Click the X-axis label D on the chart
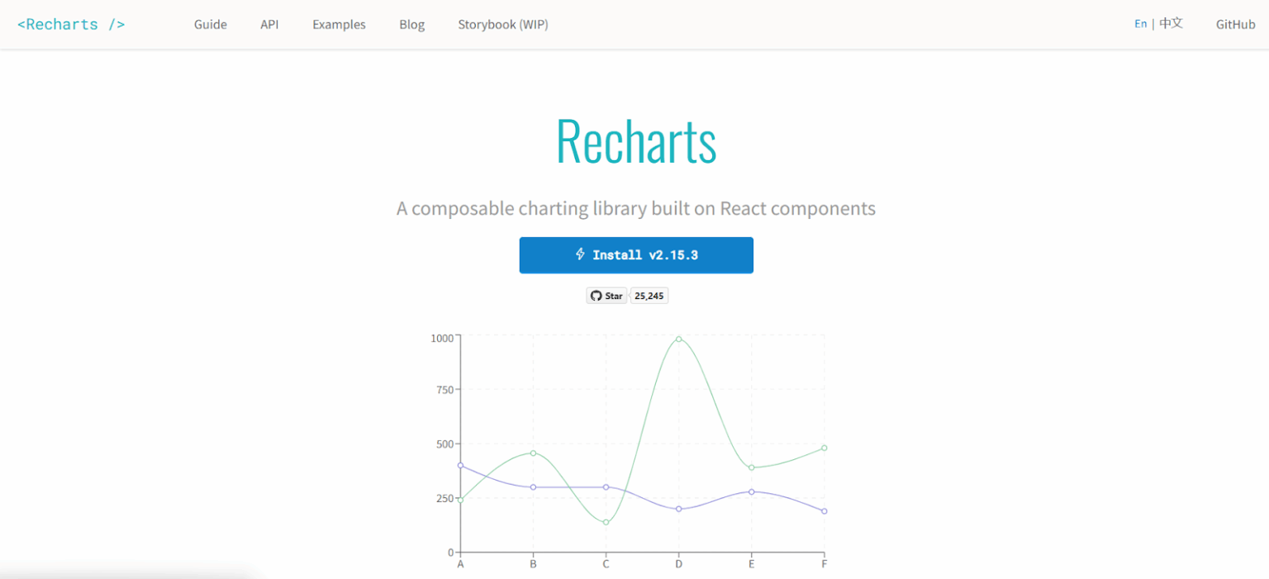This screenshot has height=579, width=1269. [x=678, y=564]
